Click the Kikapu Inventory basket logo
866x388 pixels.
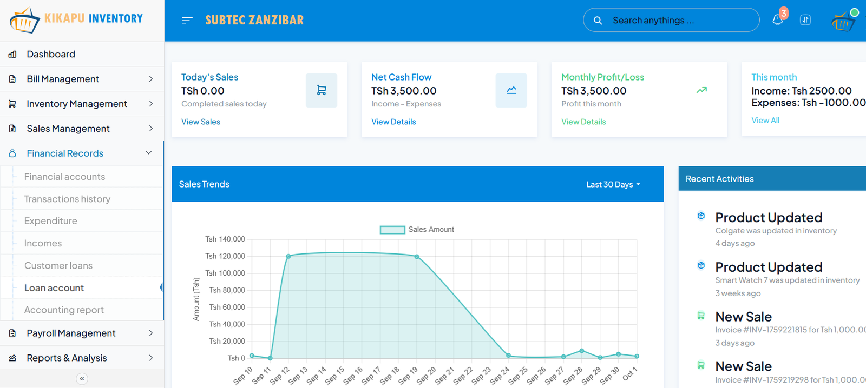point(25,21)
